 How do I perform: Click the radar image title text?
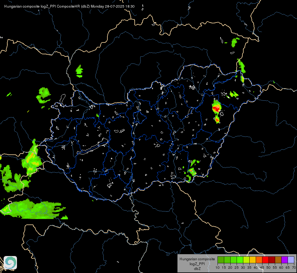[69, 6]
